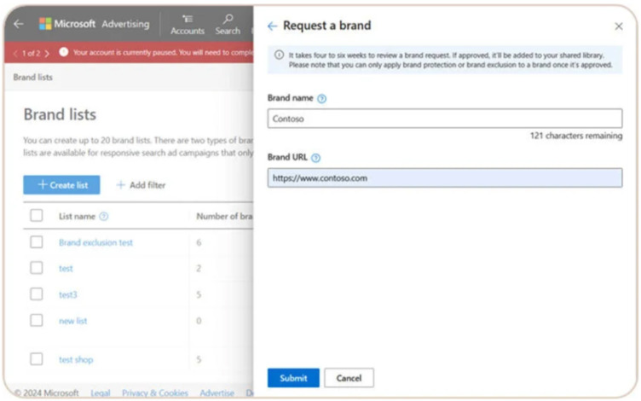
Task: Submit the brand request
Action: coord(293,378)
